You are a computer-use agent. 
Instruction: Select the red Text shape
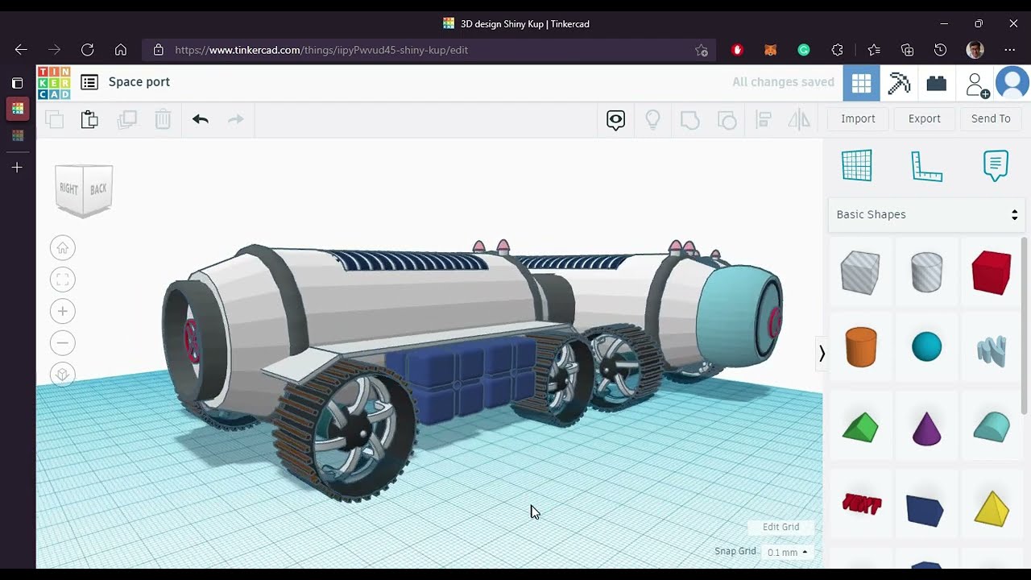(861, 505)
